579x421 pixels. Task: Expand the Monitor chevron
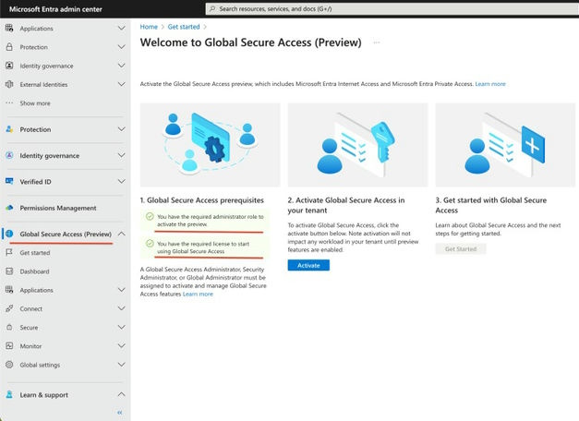[x=121, y=346]
